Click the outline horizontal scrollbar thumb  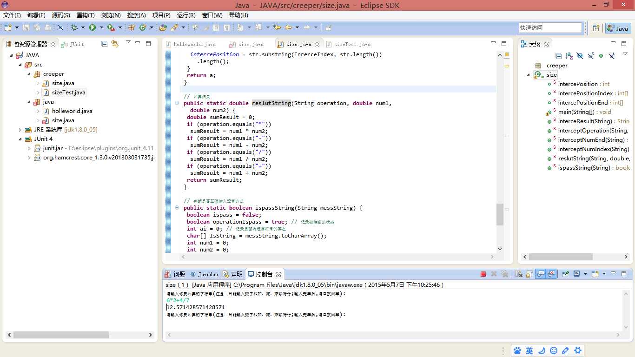(561, 257)
